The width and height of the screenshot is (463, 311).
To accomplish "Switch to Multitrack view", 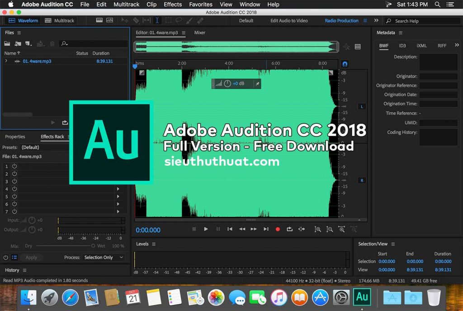I will click(x=59, y=21).
